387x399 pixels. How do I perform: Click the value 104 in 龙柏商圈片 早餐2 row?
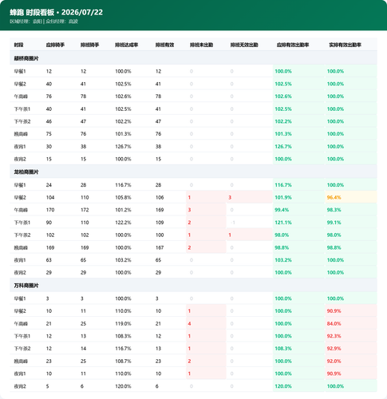pos(50,197)
